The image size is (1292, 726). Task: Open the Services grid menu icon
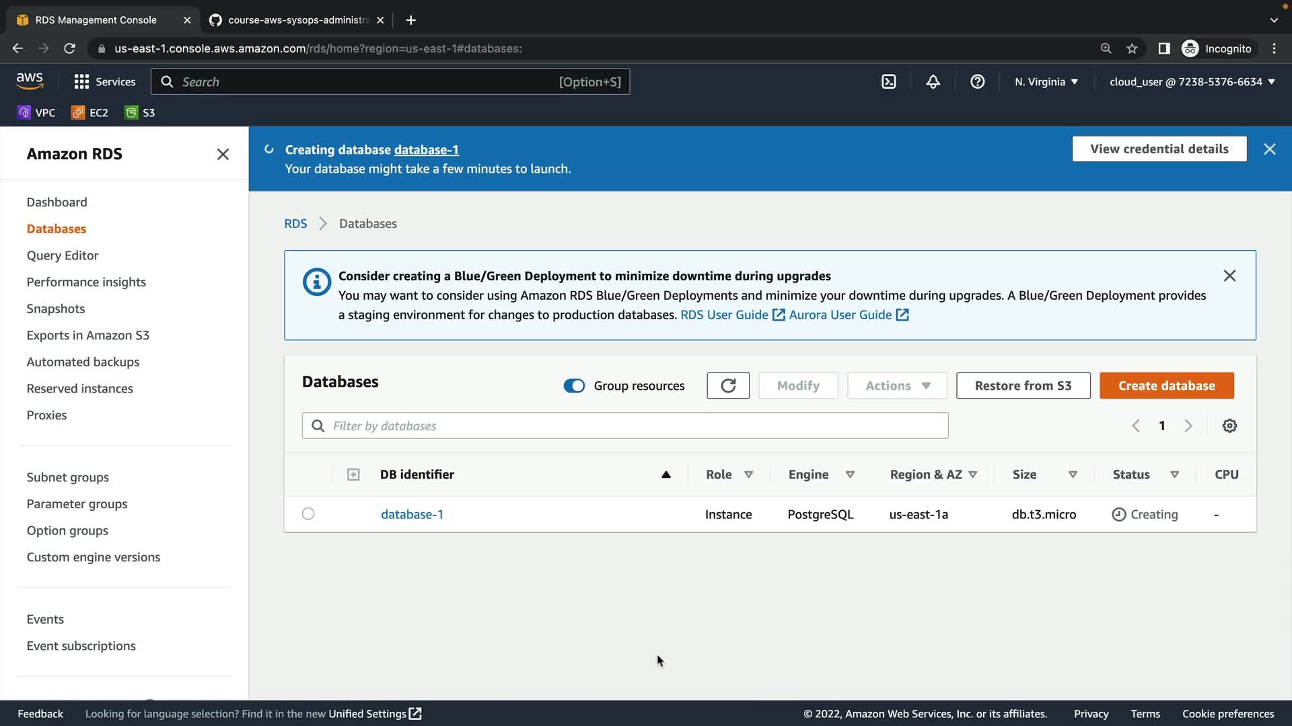click(x=81, y=81)
